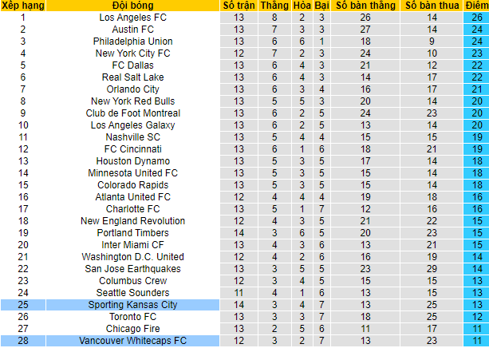Click the "Số trận" column header
Viewport: 489px width, 348px height.
pos(240,6)
